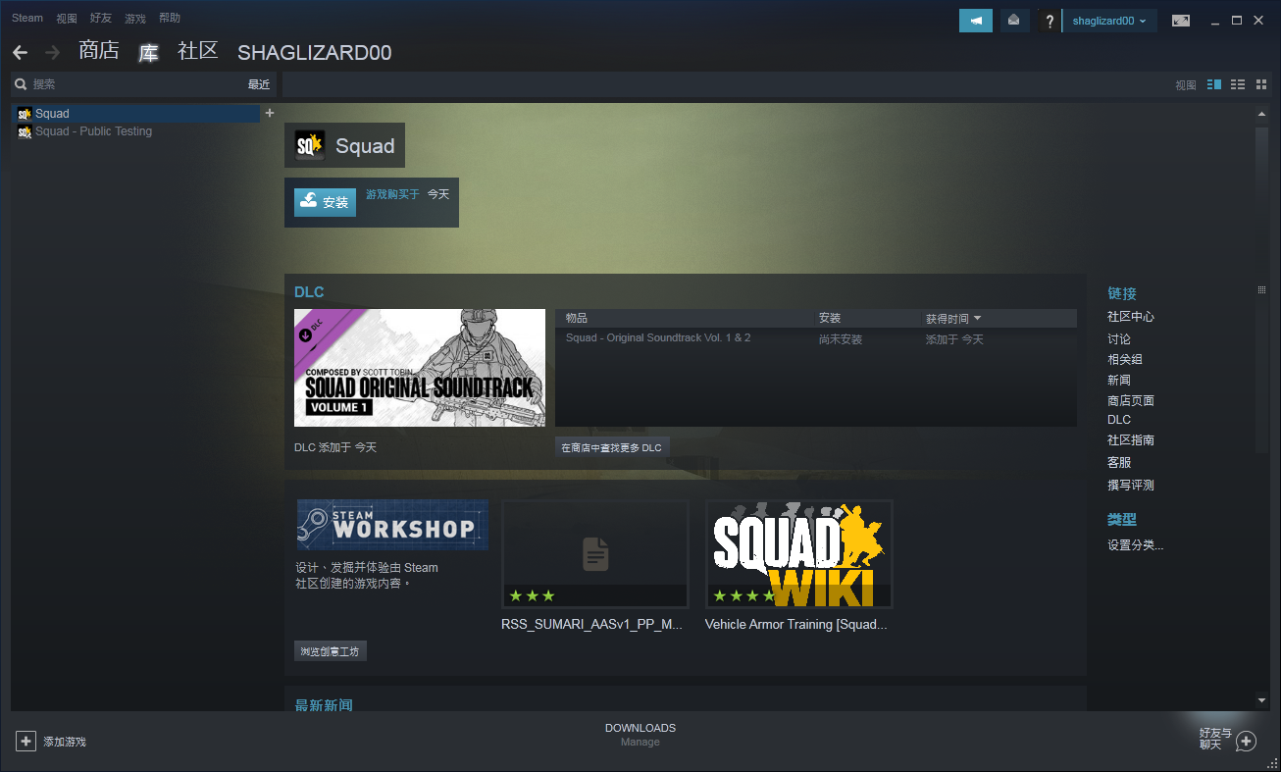Go forward with the right arrow
1281x772 pixels.
coord(52,52)
